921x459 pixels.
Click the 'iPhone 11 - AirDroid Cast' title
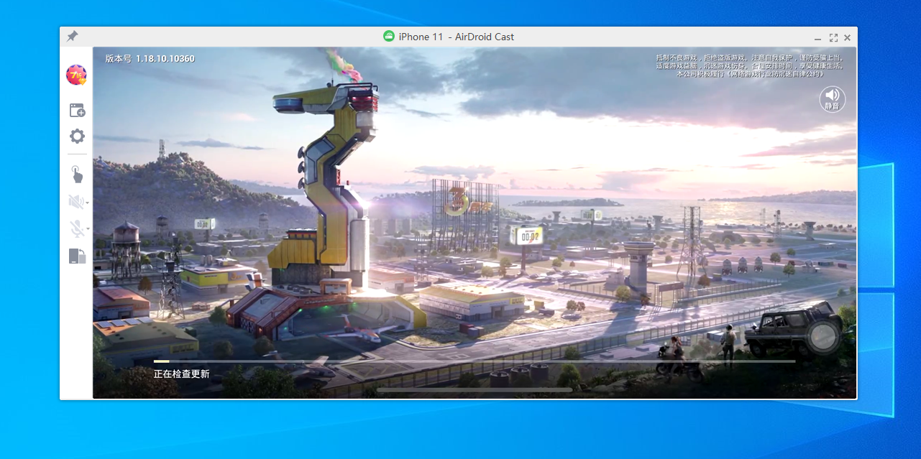point(457,37)
